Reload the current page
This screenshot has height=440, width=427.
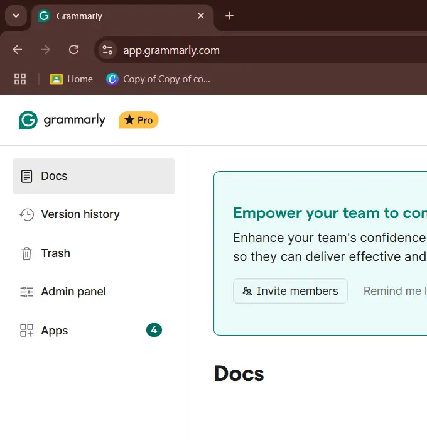pyautogui.click(x=73, y=50)
